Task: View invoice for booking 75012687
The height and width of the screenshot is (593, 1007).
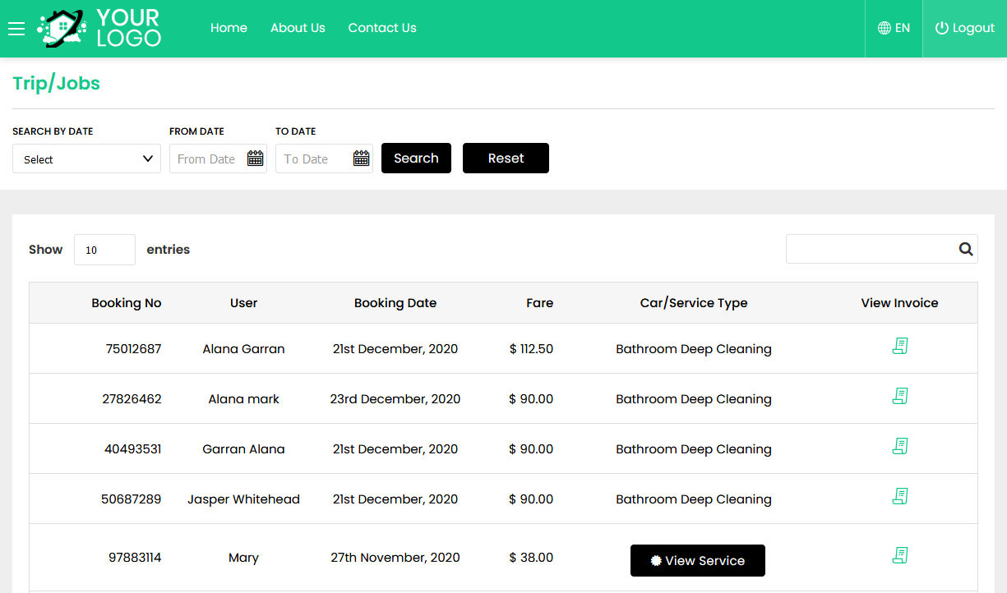Action: (900, 347)
